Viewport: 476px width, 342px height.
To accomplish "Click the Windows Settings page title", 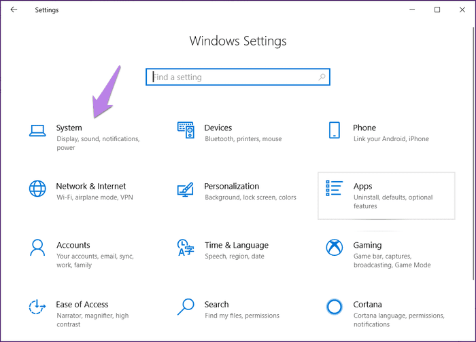I will coord(238,41).
